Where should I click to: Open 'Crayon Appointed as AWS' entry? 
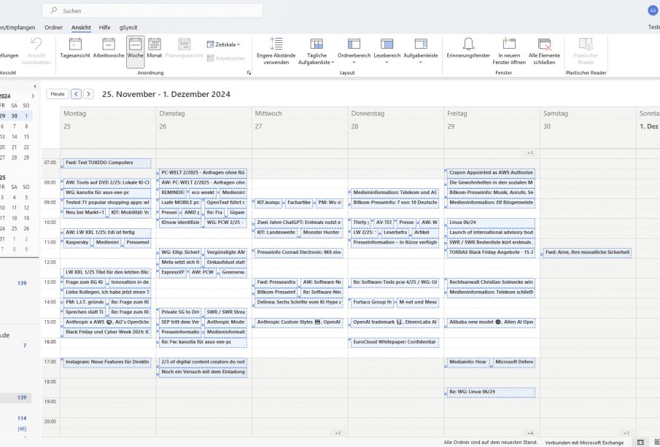(x=491, y=173)
